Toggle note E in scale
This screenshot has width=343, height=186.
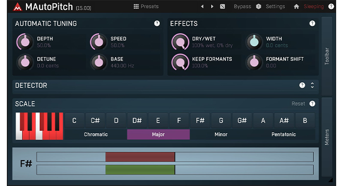[158, 120]
